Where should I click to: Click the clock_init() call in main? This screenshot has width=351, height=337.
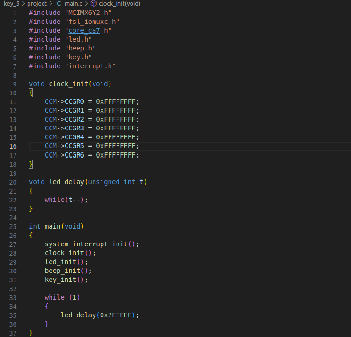click(70, 253)
